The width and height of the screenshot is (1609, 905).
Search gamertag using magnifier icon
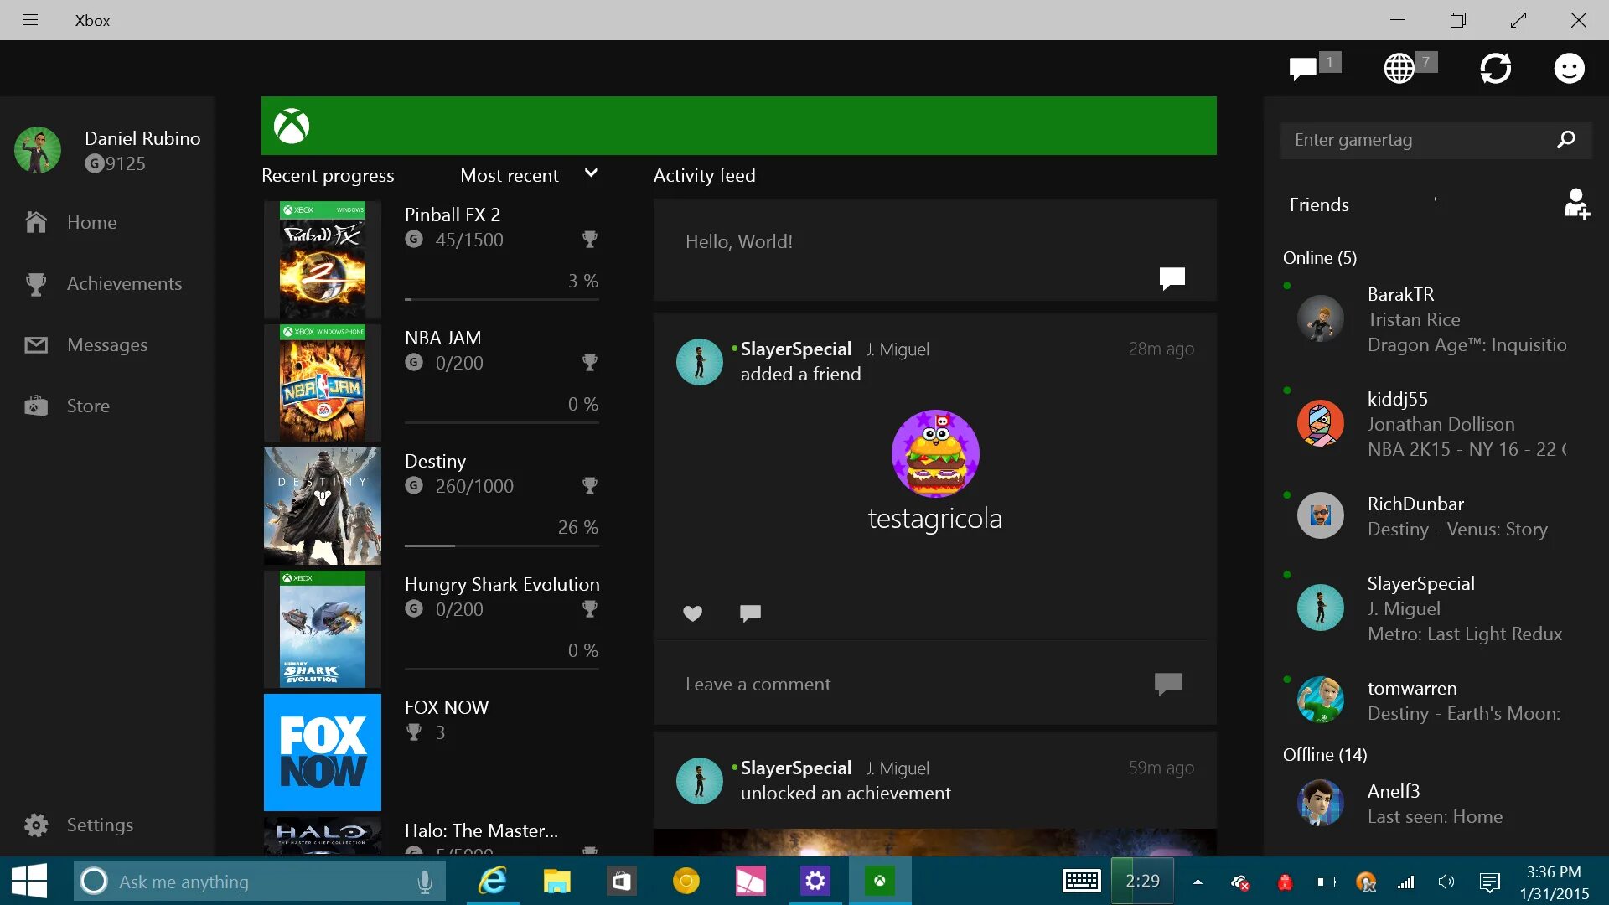click(1565, 140)
